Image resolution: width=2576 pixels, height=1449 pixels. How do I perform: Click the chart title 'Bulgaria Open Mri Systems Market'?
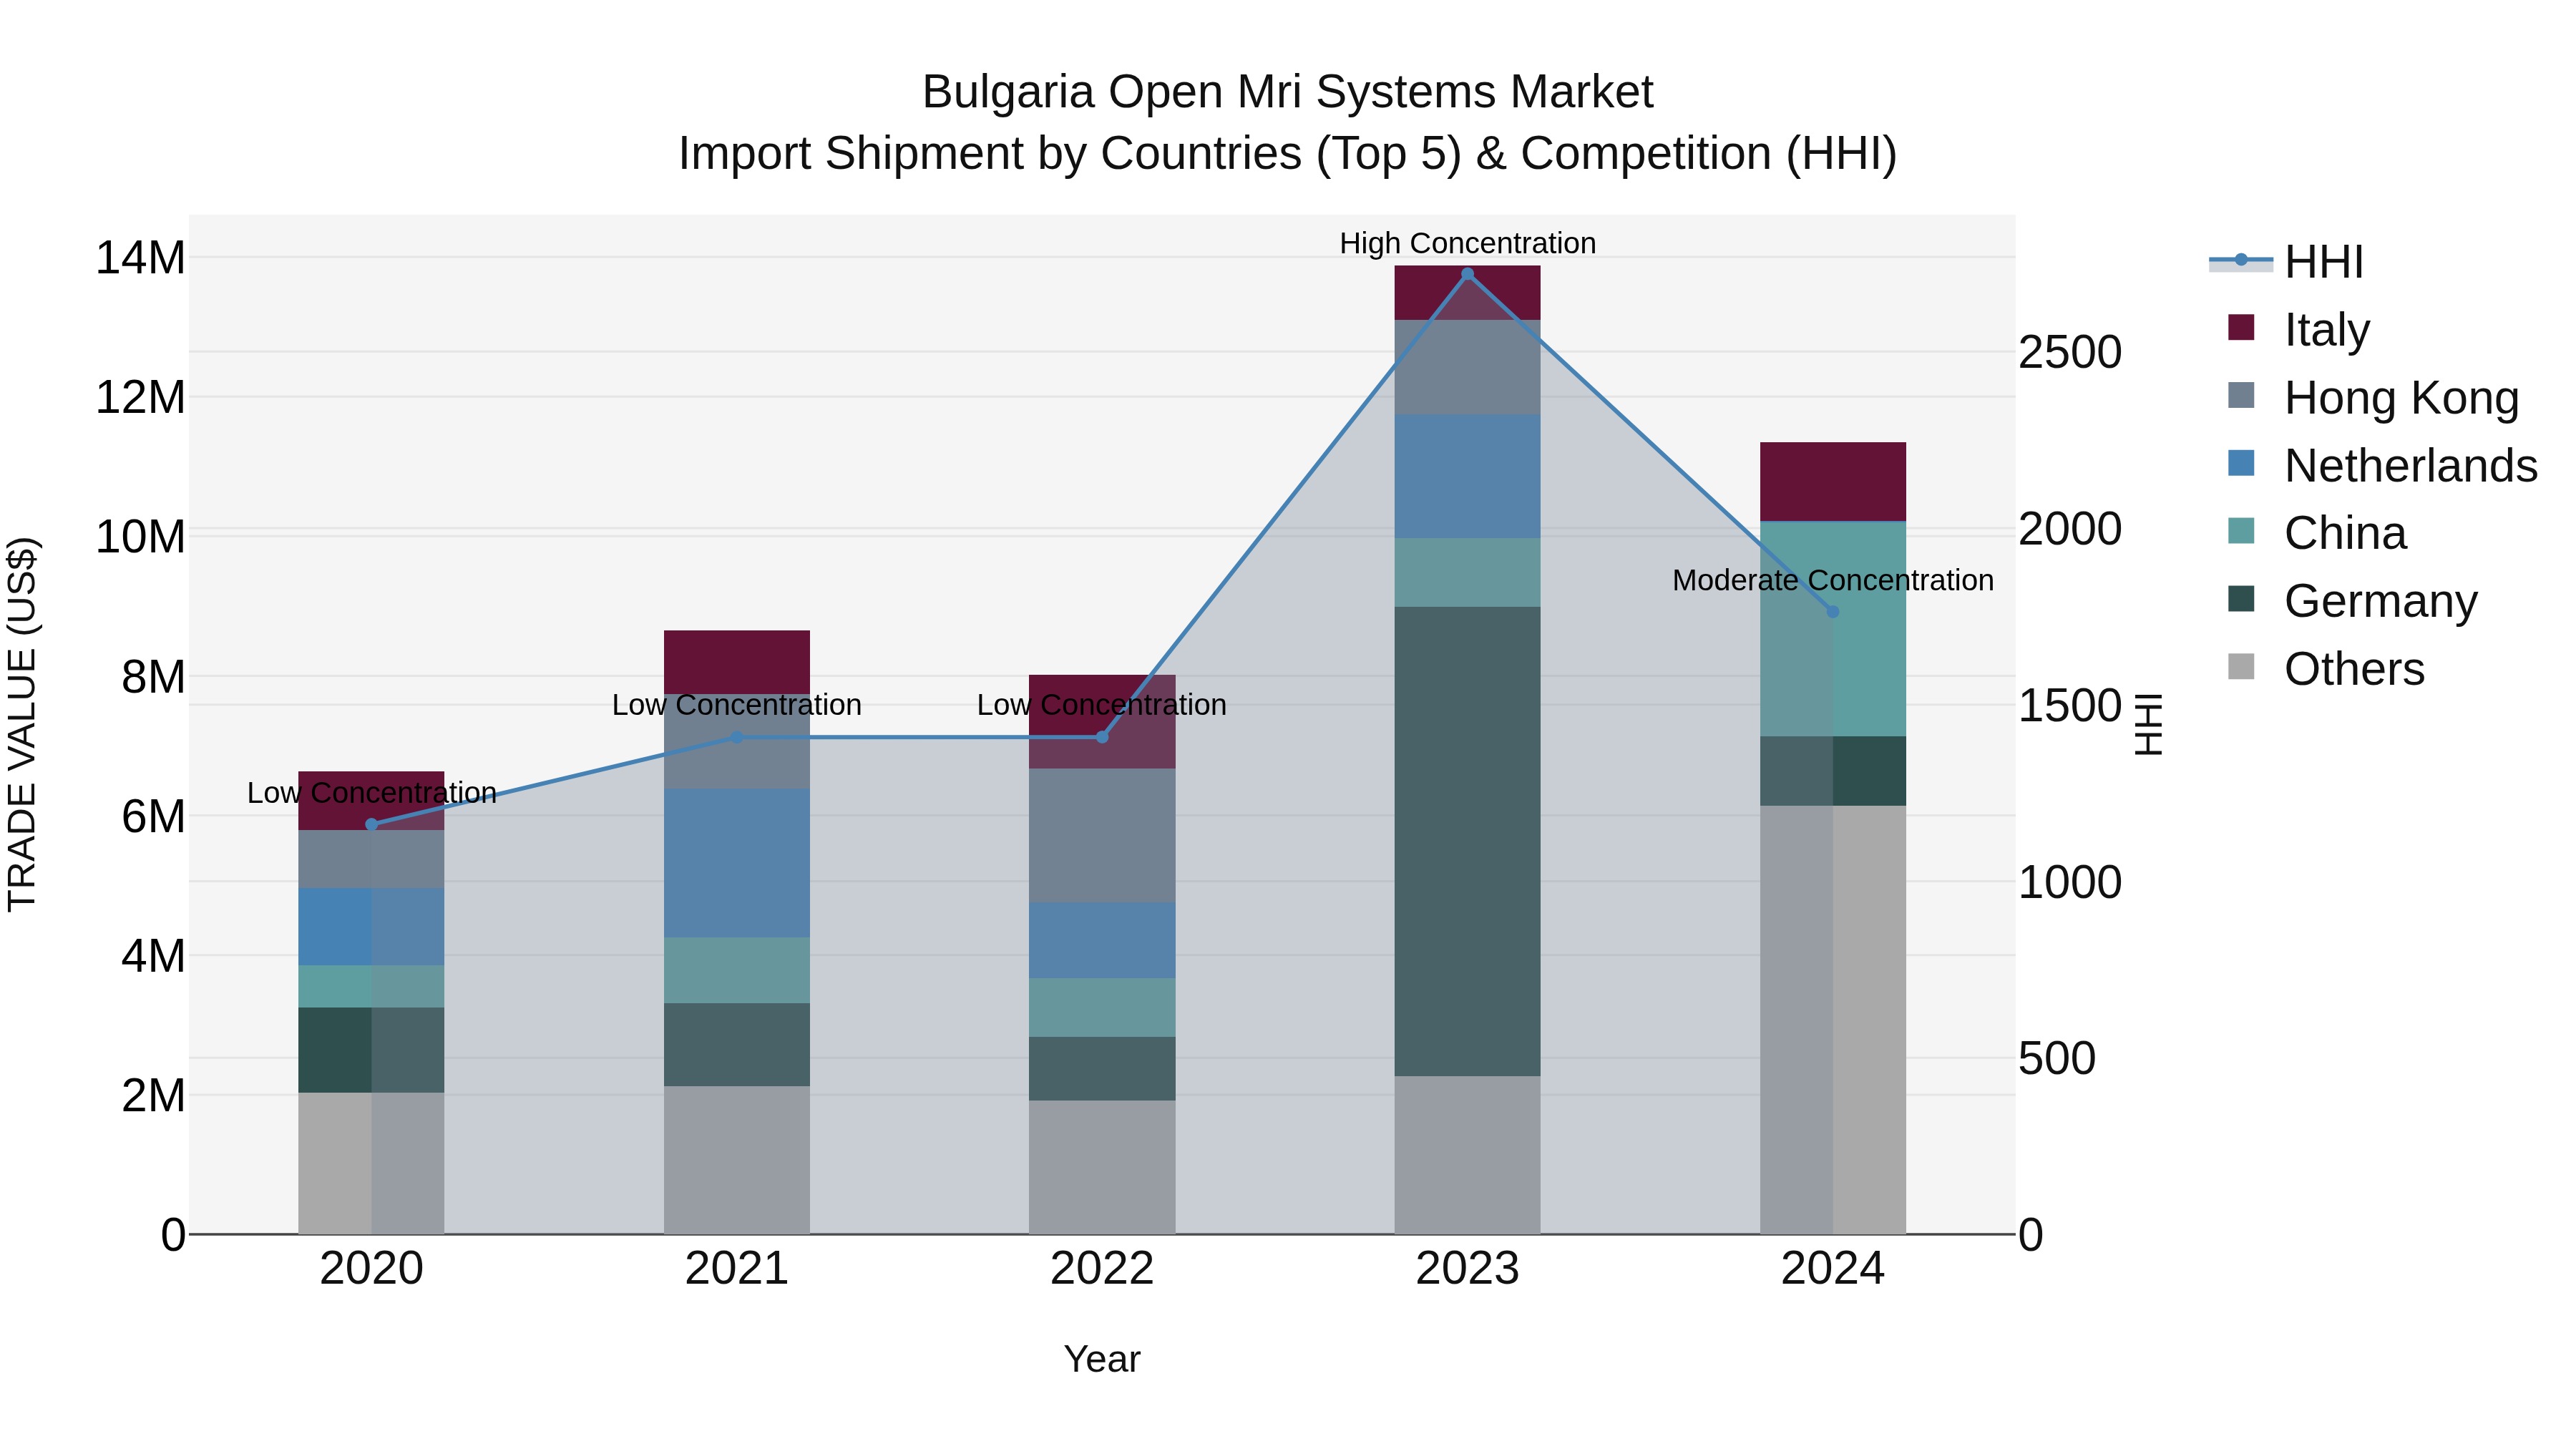[x=1288, y=92]
